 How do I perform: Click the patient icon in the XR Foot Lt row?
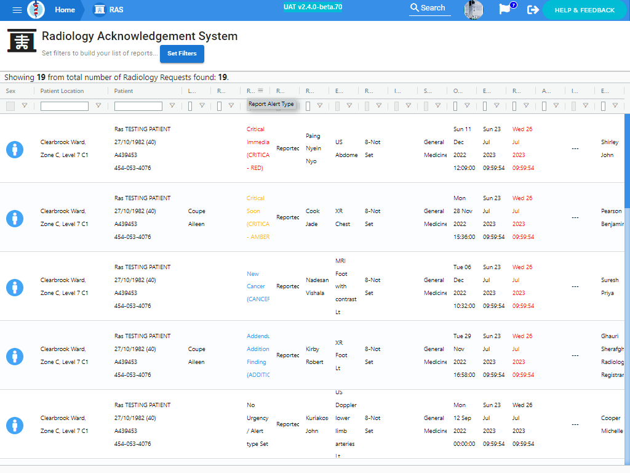coord(15,357)
